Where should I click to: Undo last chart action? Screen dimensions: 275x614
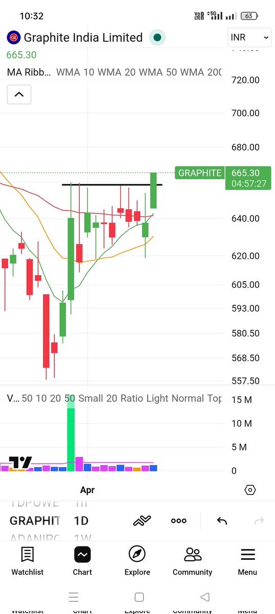pyautogui.click(x=222, y=520)
